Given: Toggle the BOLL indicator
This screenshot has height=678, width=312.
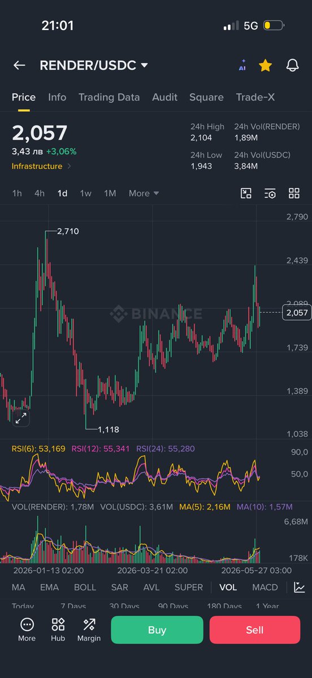Looking at the screenshot, I should tap(85, 587).
